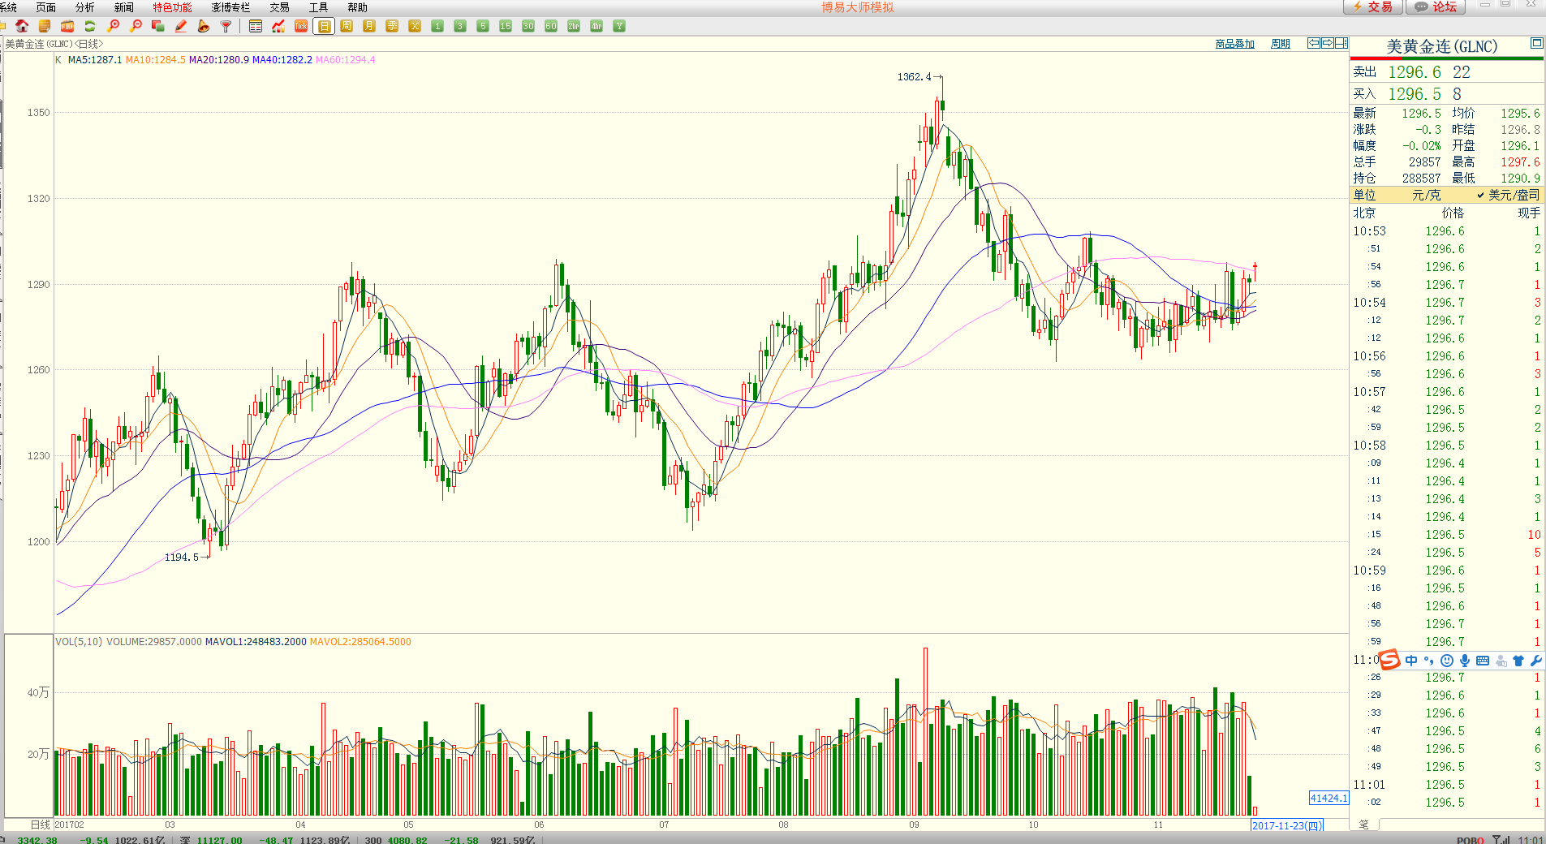The width and height of the screenshot is (1546, 844).
Task: Click the quote list table icon
Action: click(256, 26)
